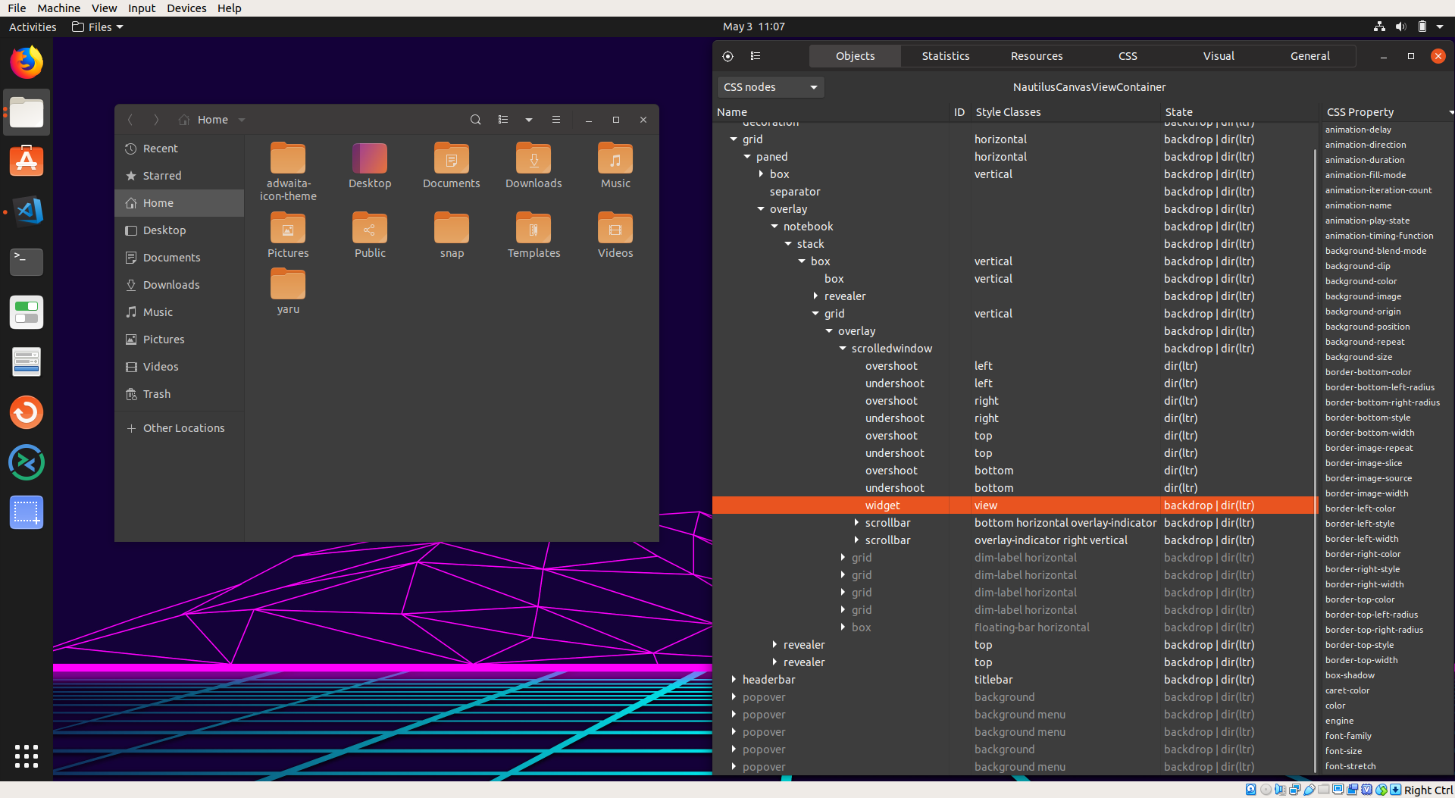Image resolution: width=1455 pixels, height=798 pixels.
Task: Toggle inspector show-details list icon
Action: (756, 56)
